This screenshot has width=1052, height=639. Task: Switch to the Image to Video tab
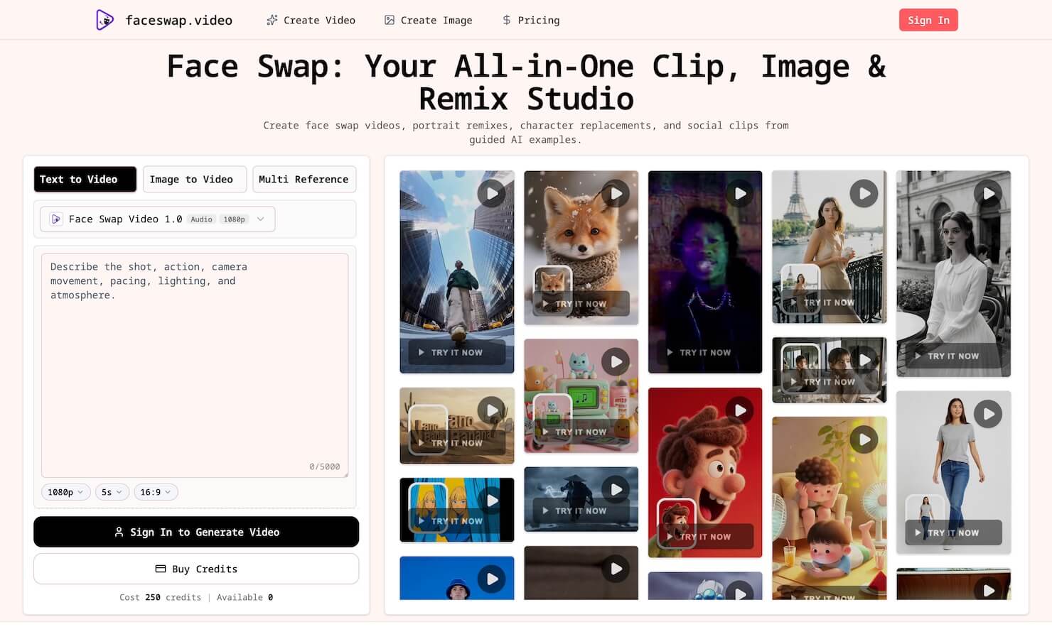(x=195, y=180)
